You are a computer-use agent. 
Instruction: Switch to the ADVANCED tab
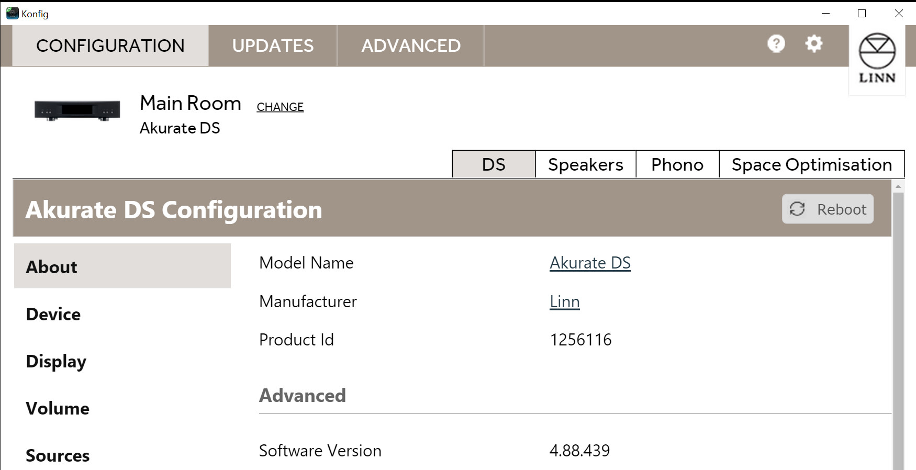tap(411, 46)
